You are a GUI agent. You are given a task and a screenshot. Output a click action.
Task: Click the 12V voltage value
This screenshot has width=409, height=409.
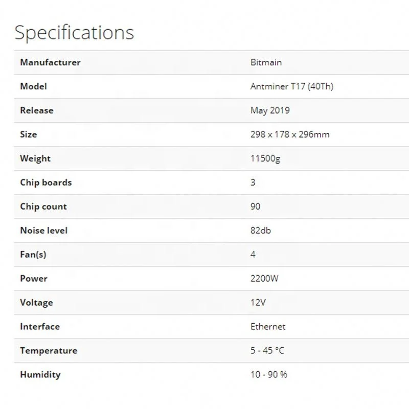[x=258, y=303]
